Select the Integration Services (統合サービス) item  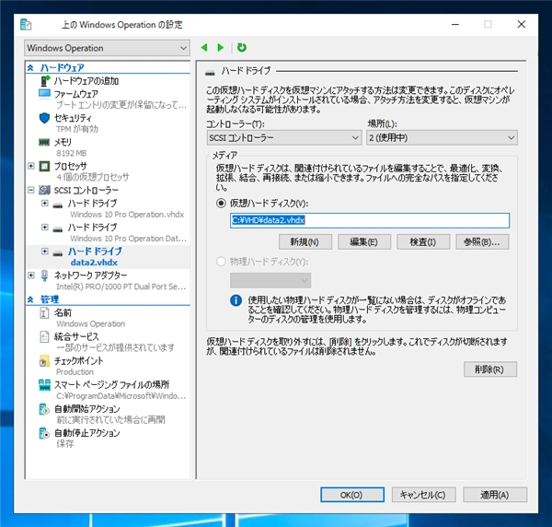coord(108,342)
